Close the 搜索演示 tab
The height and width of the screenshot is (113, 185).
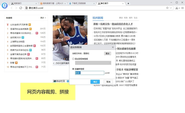[x=36, y=3]
